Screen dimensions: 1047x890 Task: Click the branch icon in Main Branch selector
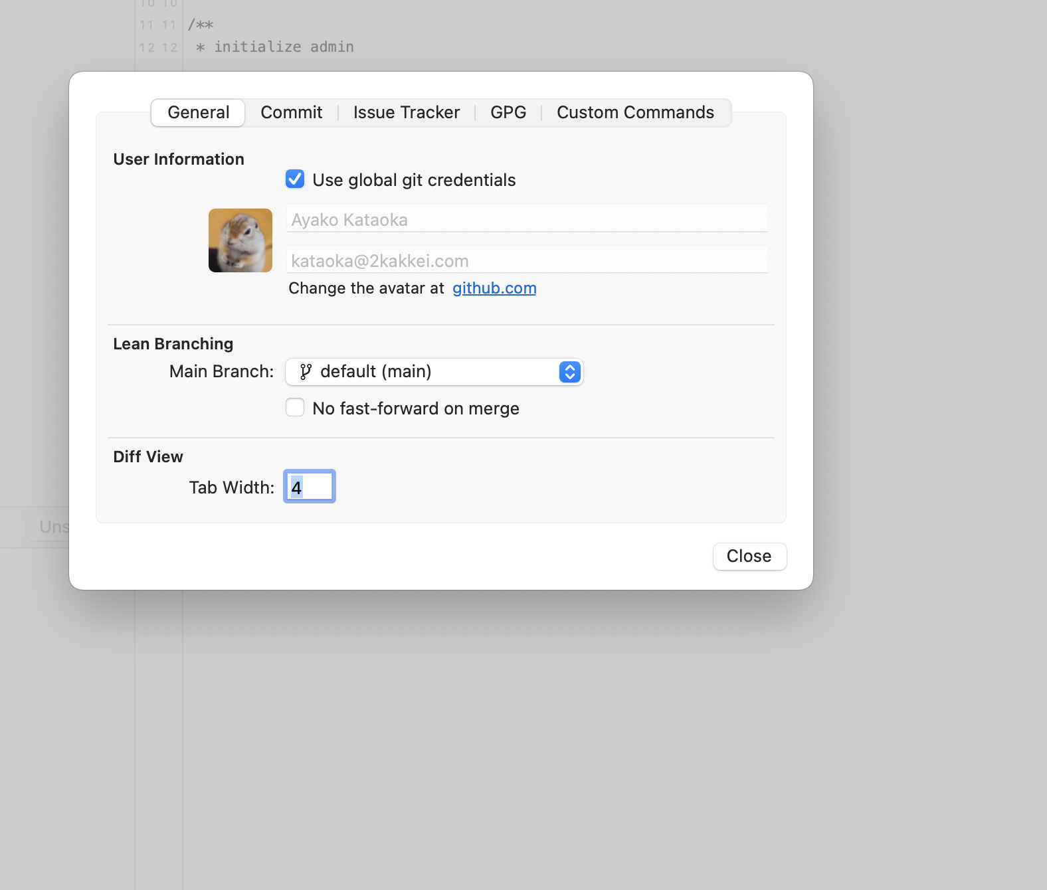[306, 372]
